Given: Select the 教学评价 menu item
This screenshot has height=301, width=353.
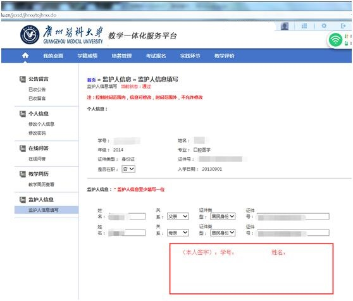Looking at the screenshot, I should [x=224, y=56].
